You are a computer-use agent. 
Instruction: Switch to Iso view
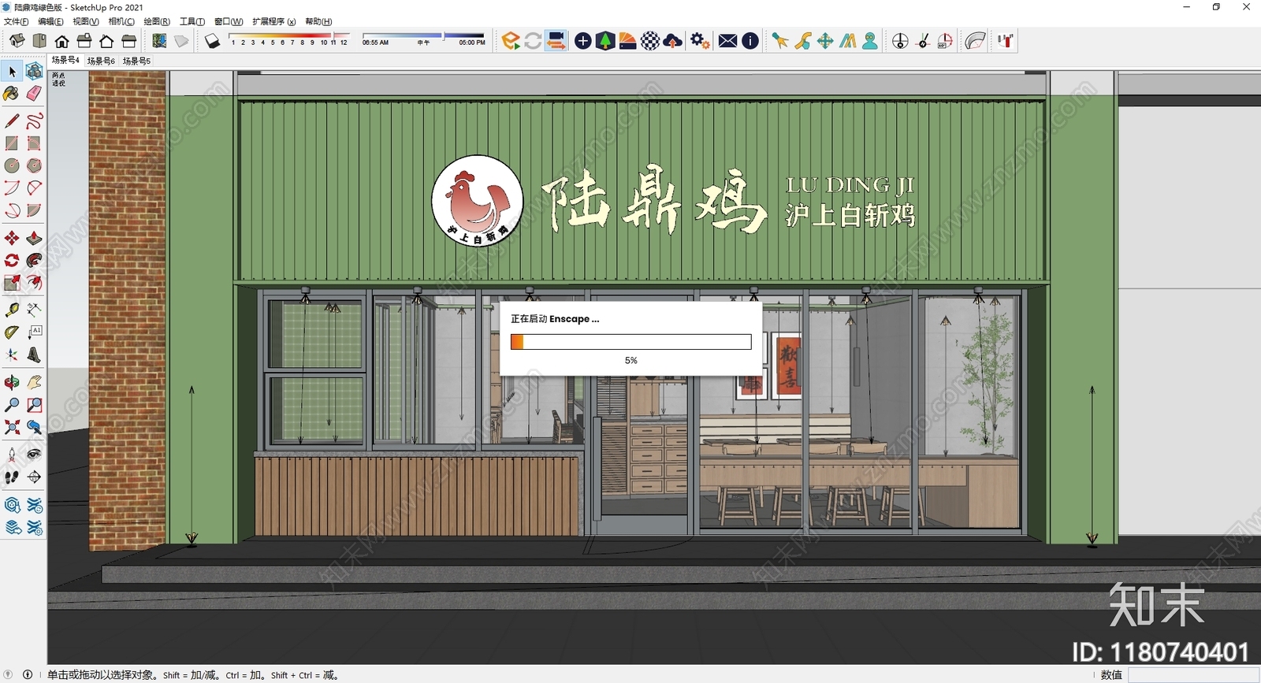tap(17, 41)
